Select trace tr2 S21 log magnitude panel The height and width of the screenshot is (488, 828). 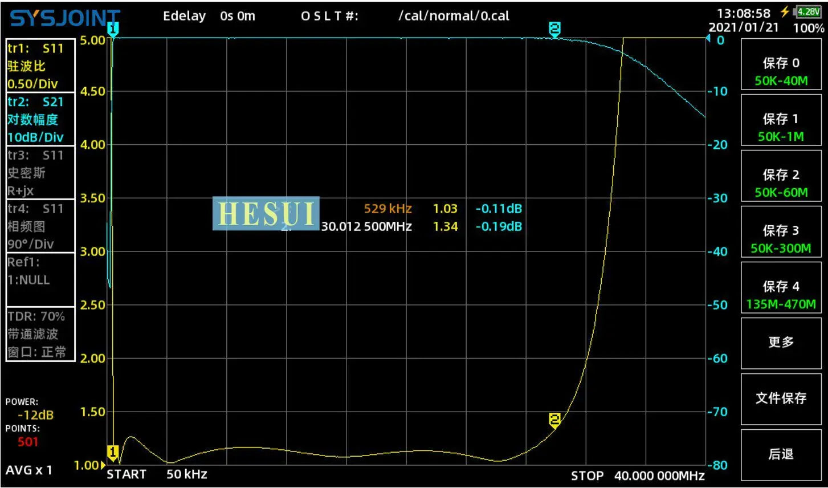point(40,119)
